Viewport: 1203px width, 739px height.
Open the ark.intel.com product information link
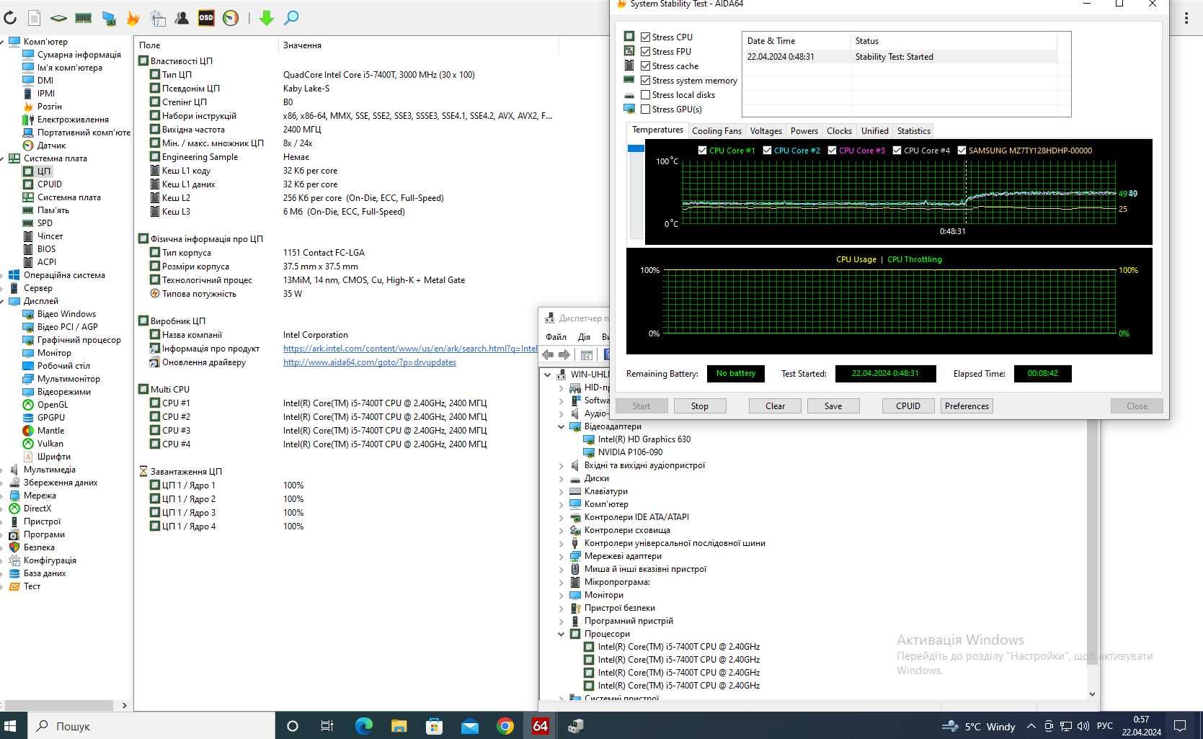click(x=410, y=349)
